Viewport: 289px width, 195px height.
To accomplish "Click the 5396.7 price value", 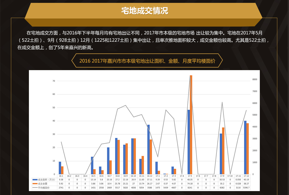I will coord(246,188).
